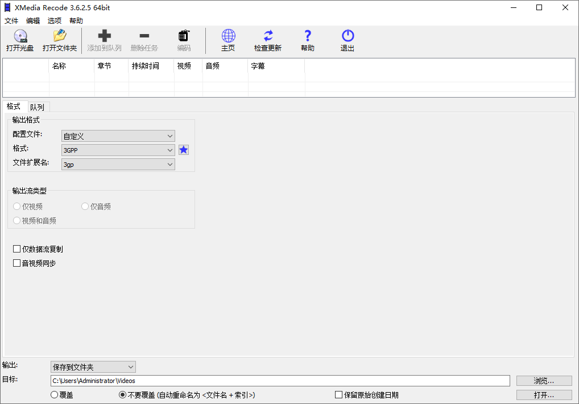Screen dimensions: 579x404
Task: Click the blue star favorite icon
Action: [x=183, y=149]
